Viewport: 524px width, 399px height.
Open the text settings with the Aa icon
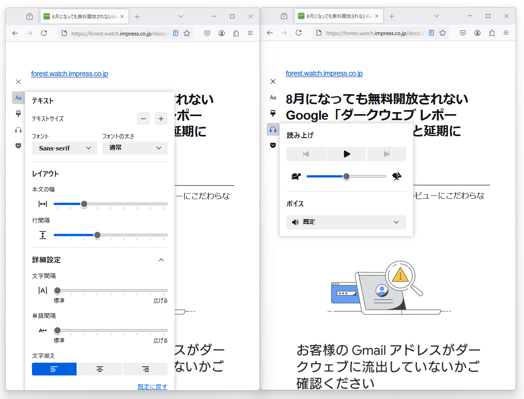[x=18, y=97]
